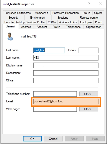Open Other next to Telephone number
The image size is (107, 144).
[89, 94]
